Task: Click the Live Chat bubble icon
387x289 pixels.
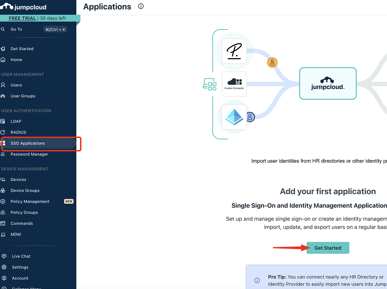Action: 4,256
